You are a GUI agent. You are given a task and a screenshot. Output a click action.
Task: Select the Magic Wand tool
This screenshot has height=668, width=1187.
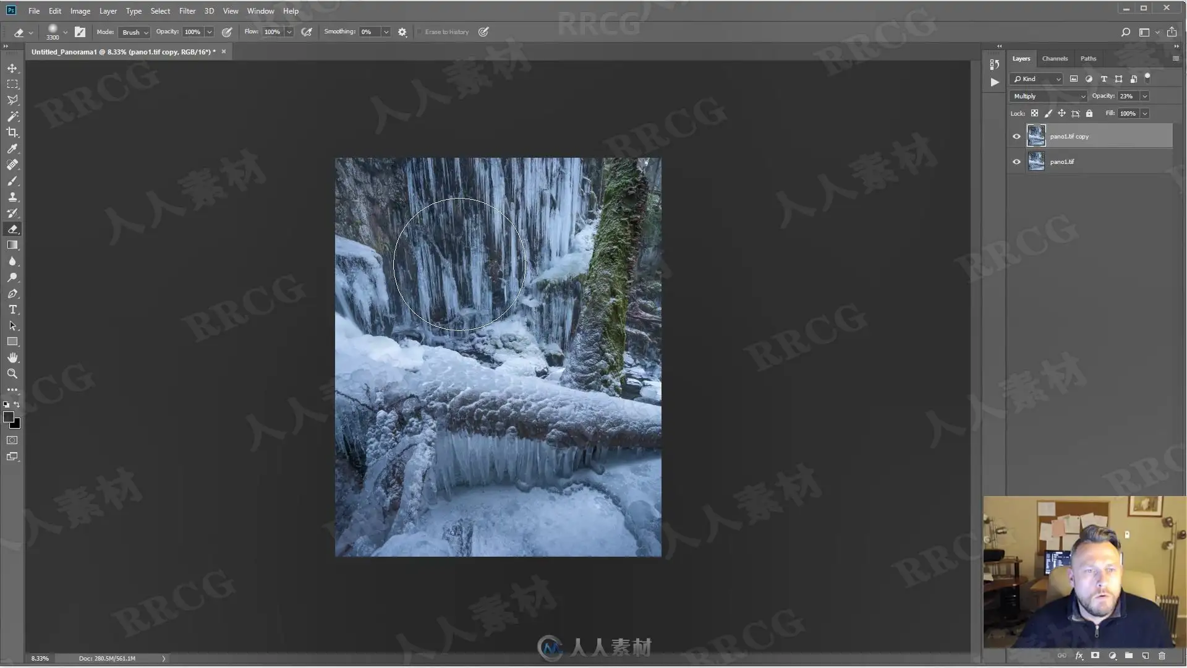click(x=12, y=116)
